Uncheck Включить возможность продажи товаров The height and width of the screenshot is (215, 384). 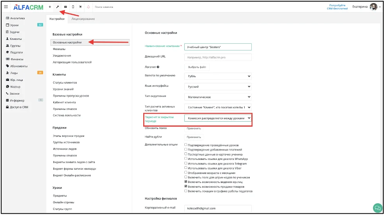[x=186, y=186]
